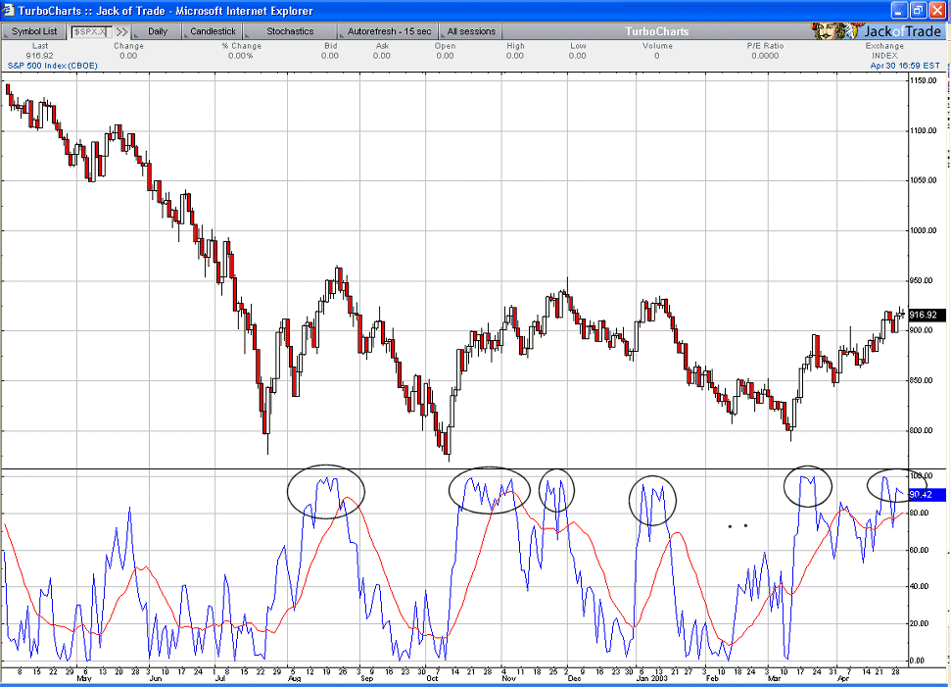Screen dimensions: 951x687
Task: Click the Internet Explorer icon in title bar
Action: pos(9,11)
